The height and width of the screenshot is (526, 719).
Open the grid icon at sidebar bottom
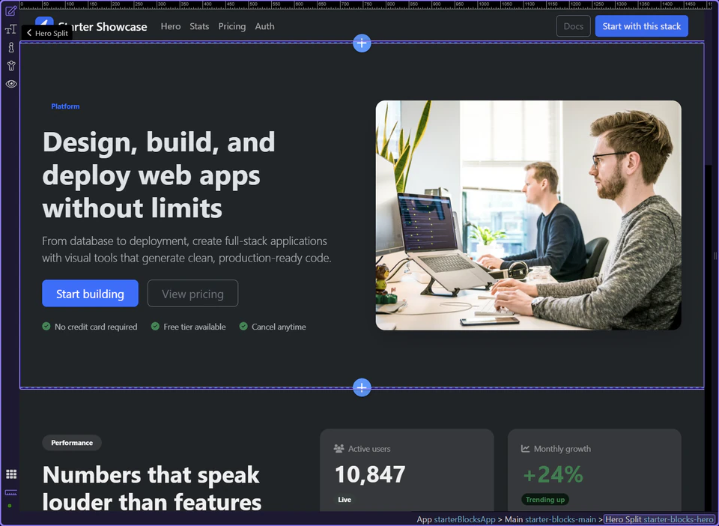tap(10, 474)
